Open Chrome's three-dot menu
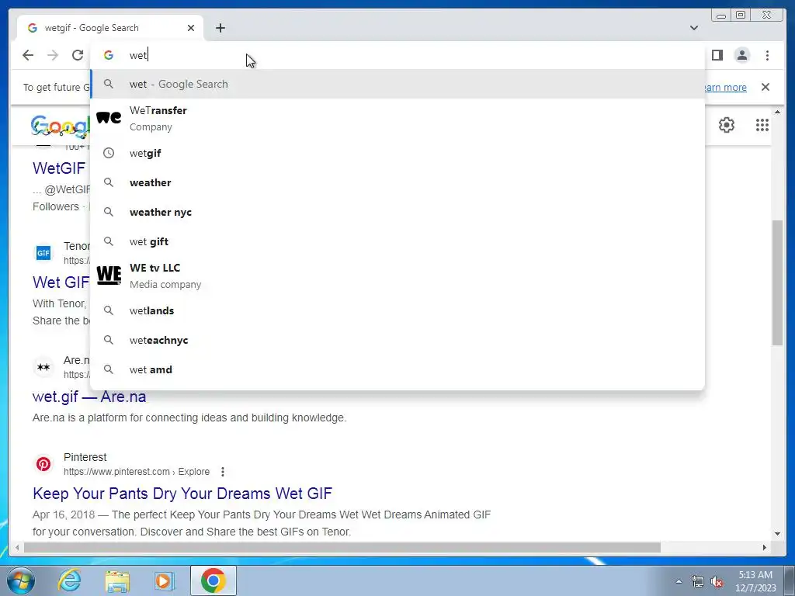Screen dimensions: 795x596 pos(767,55)
